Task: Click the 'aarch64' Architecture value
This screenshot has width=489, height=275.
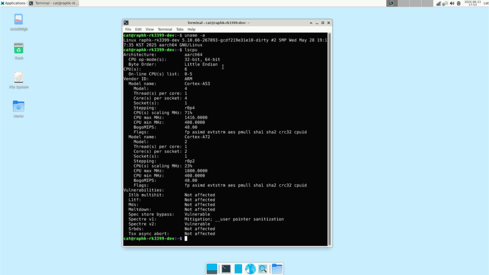Action: (194, 54)
